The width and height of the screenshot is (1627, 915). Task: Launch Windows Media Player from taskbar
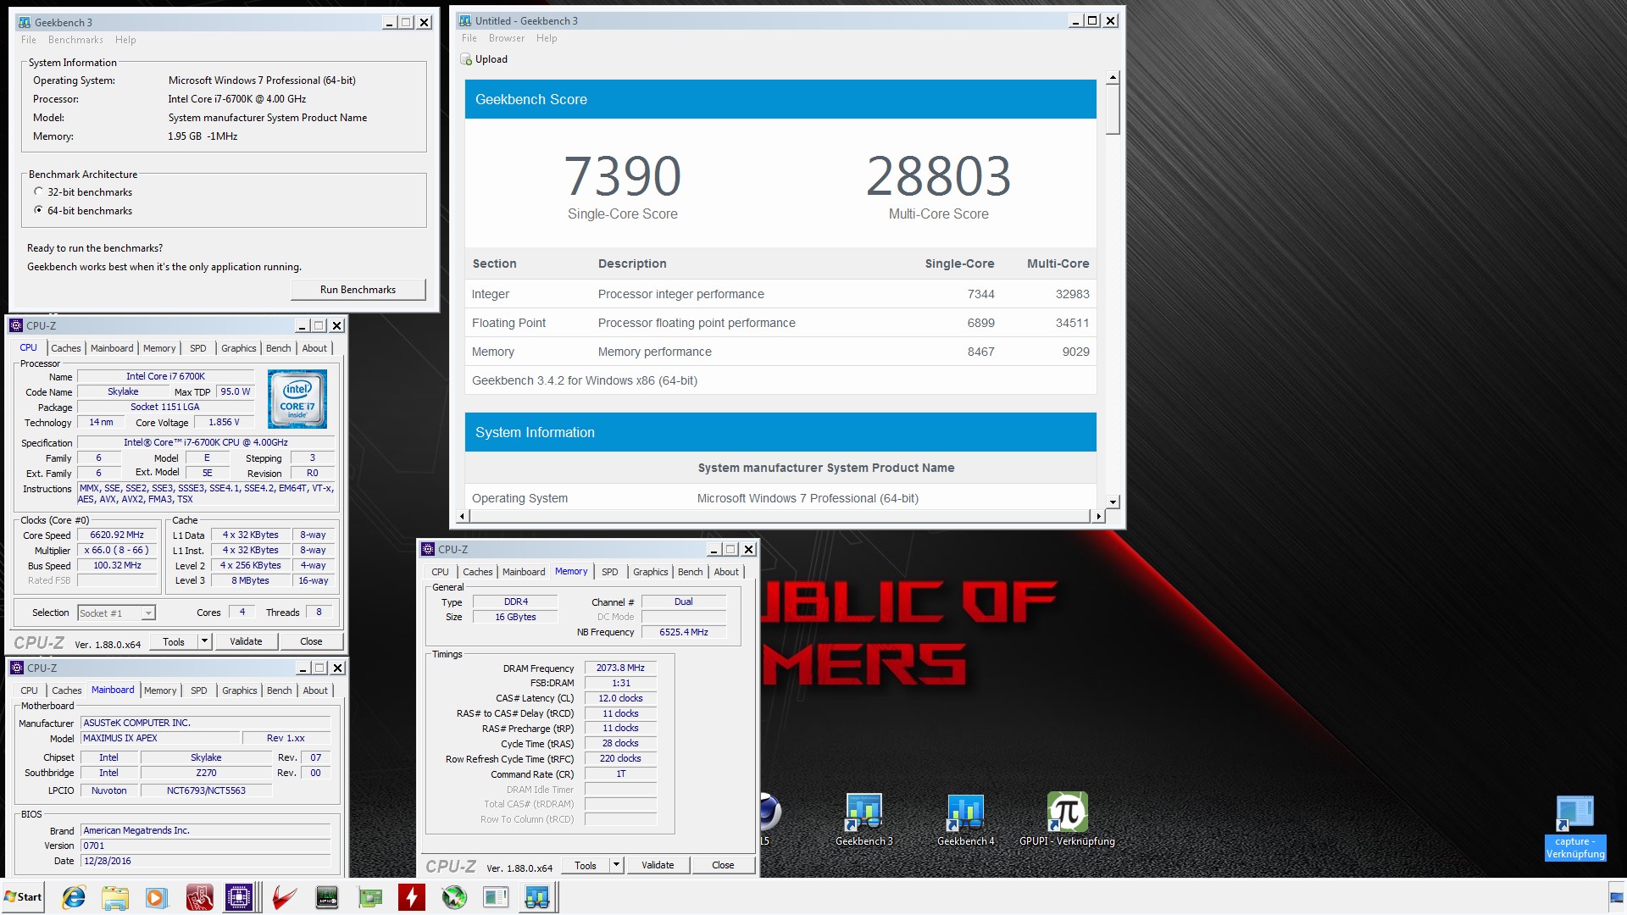click(156, 897)
